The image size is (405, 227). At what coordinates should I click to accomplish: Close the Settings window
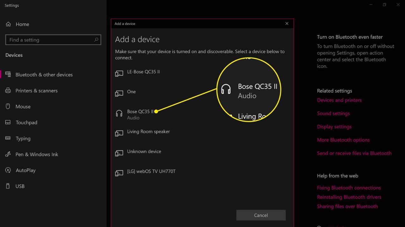coord(398,5)
